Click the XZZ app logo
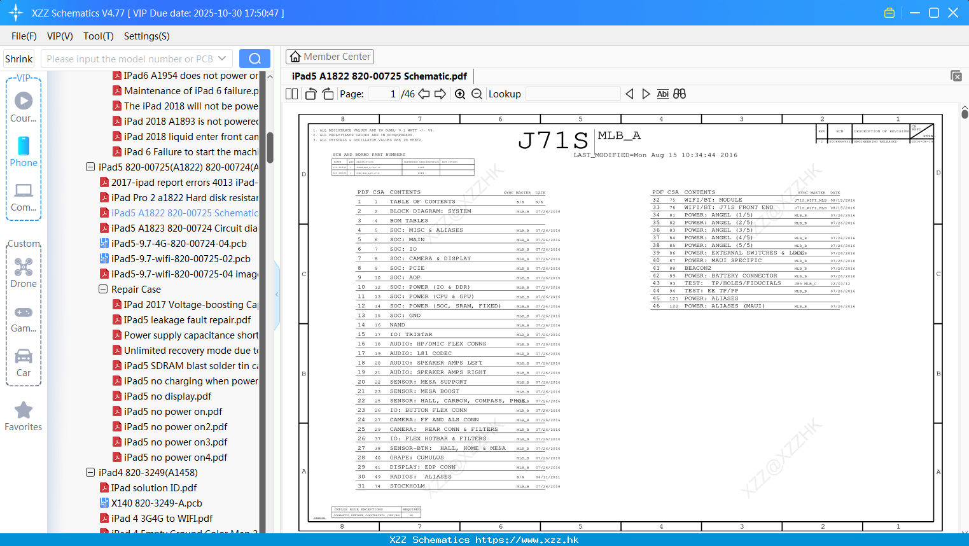The height and width of the screenshot is (546, 969). point(16,13)
